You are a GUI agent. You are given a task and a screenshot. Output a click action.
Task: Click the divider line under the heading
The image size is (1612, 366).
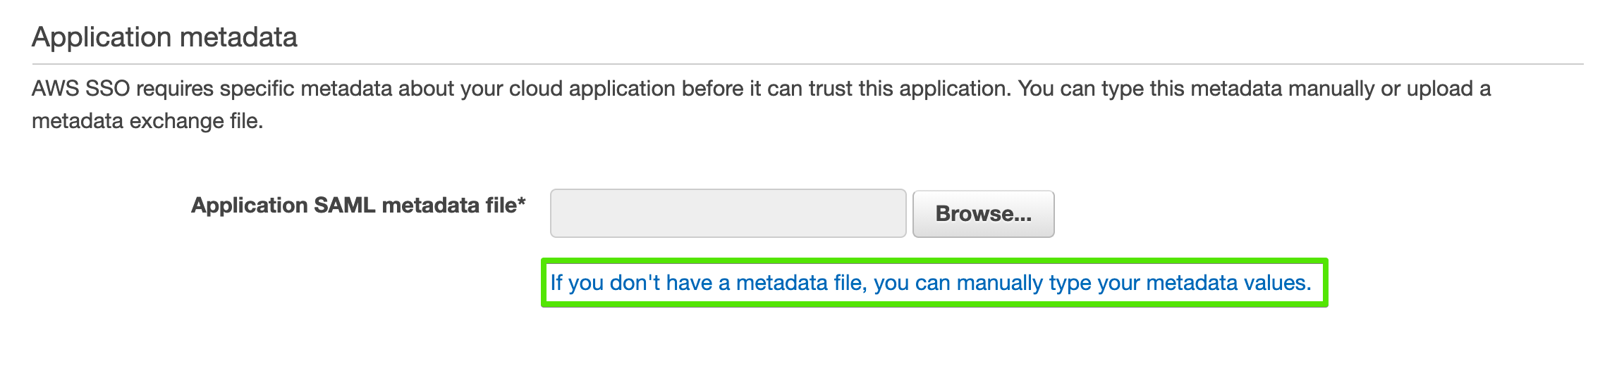807,64
